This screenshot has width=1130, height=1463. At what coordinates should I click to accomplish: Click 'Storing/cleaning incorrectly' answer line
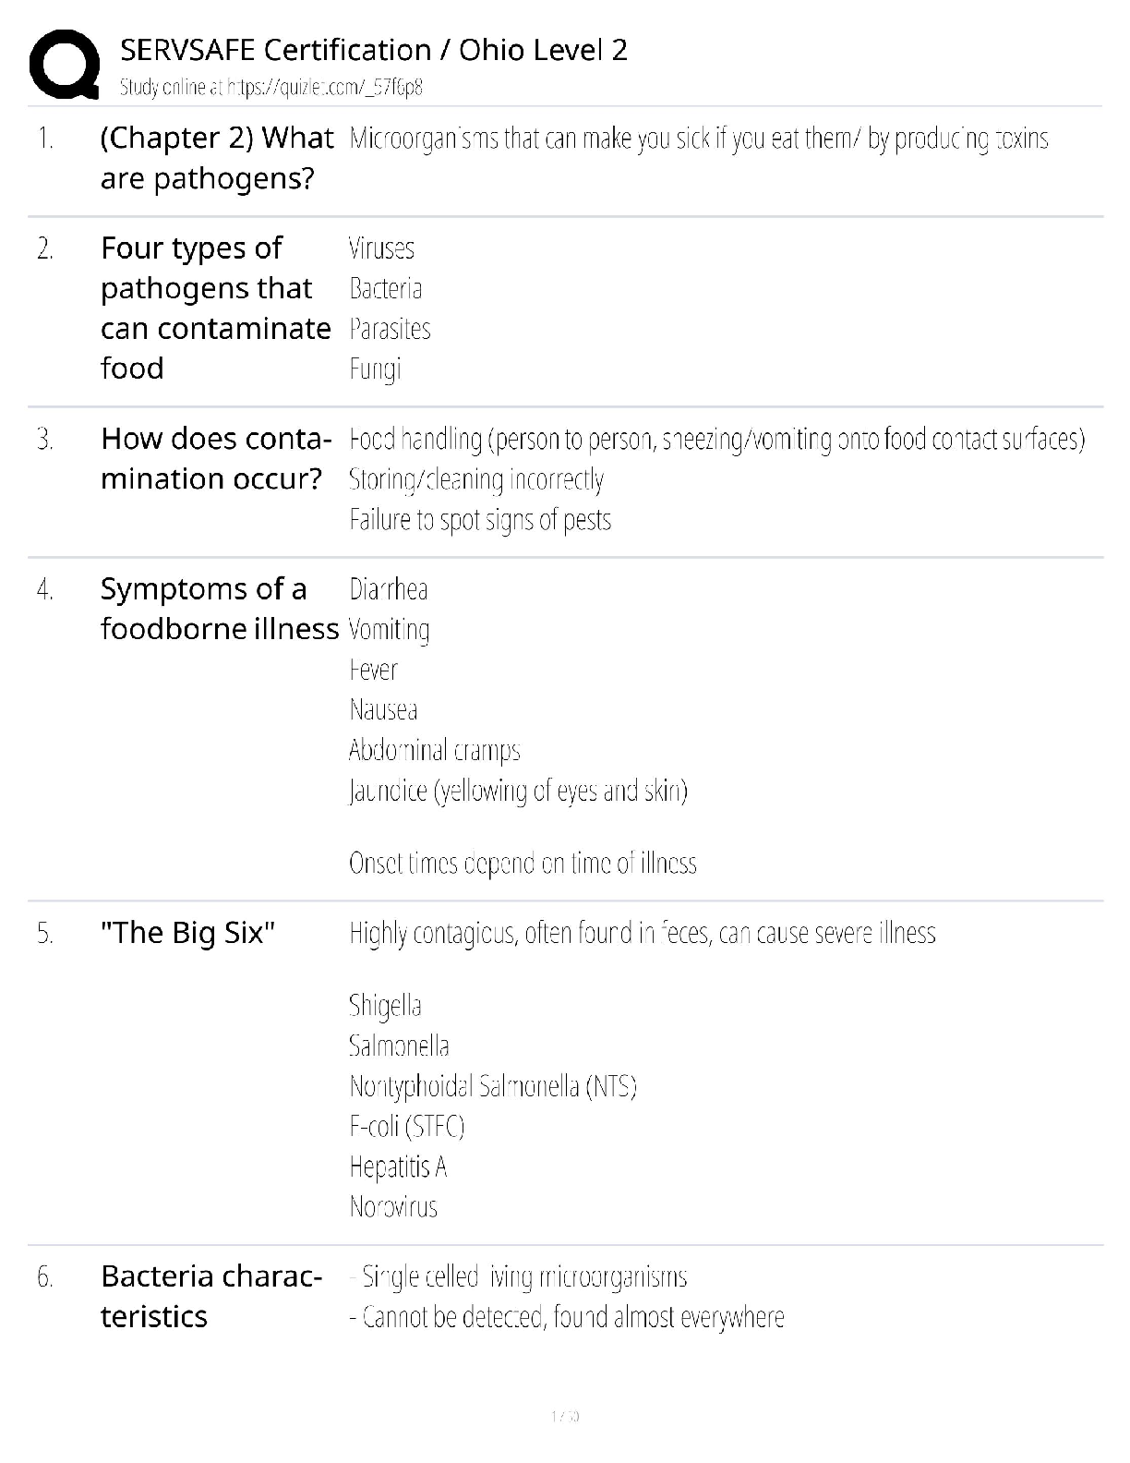click(x=476, y=479)
